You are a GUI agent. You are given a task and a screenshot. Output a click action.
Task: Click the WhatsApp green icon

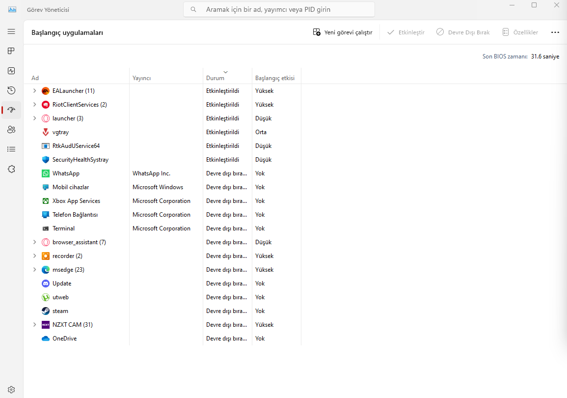click(x=46, y=173)
